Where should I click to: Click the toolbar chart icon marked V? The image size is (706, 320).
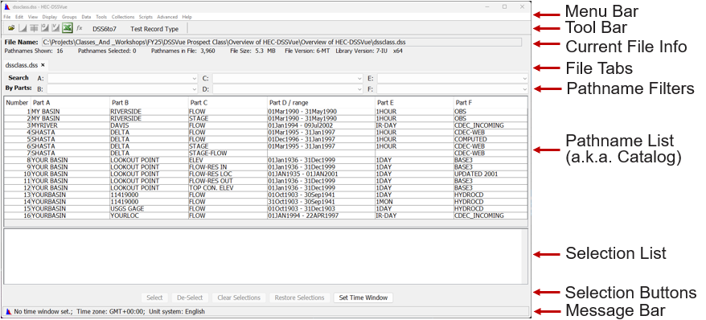(x=55, y=28)
